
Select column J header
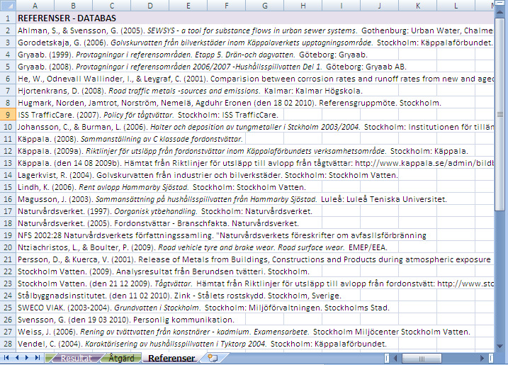click(x=379, y=6)
